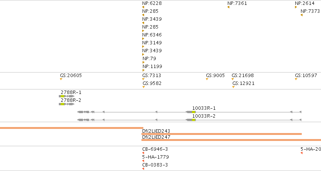Click the arrow marker beneath NP:6346

[143, 39]
